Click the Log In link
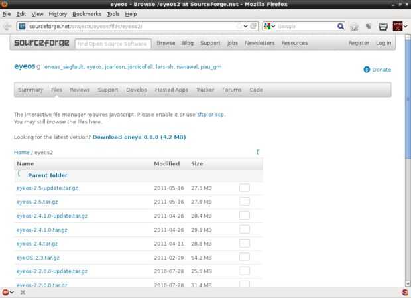Image resolution: width=411 pixels, height=298 pixels. pos(383,43)
